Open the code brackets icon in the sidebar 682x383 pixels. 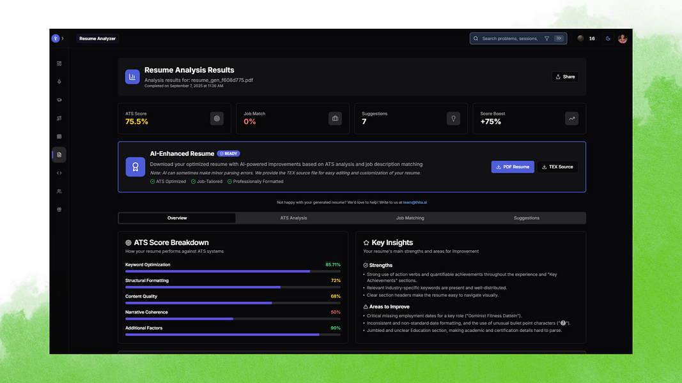(59, 173)
